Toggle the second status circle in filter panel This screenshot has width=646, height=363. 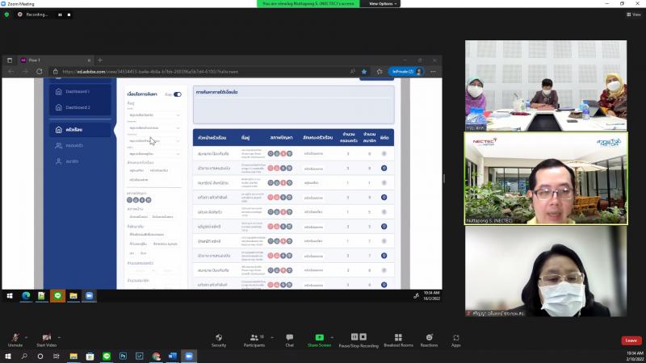[x=136, y=200]
